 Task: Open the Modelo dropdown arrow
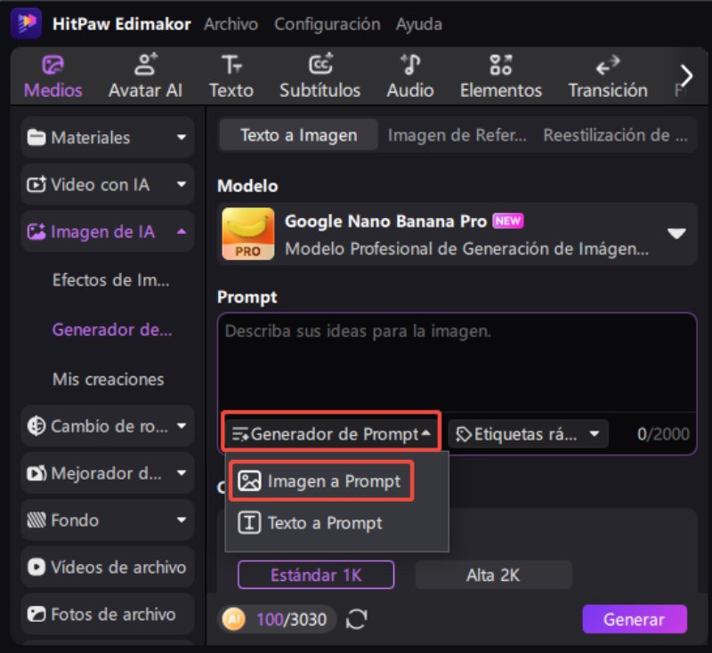pos(675,235)
